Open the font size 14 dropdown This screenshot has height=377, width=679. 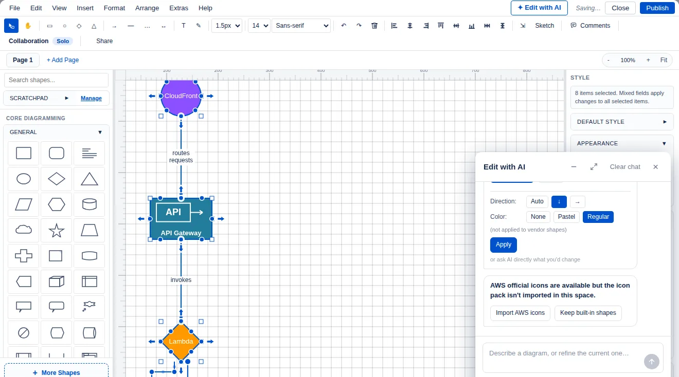pos(259,26)
